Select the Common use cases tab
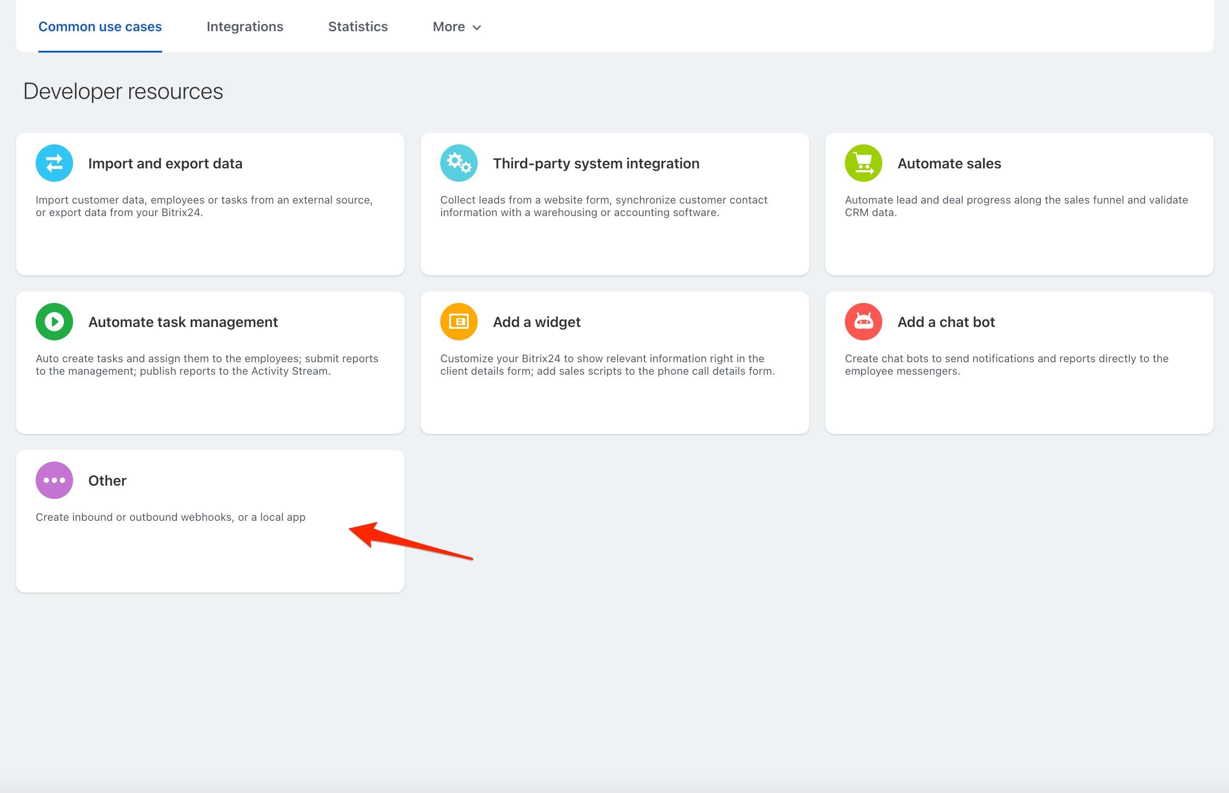Image resolution: width=1229 pixels, height=793 pixels. (x=100, y=27)
